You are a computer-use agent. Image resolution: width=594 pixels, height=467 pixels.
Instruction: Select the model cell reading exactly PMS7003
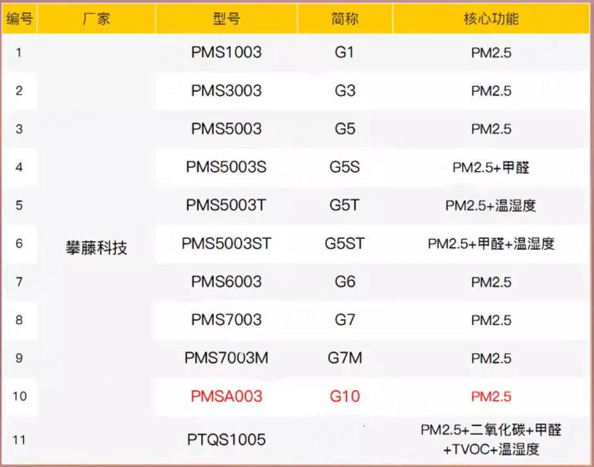(x=226, y=320)
